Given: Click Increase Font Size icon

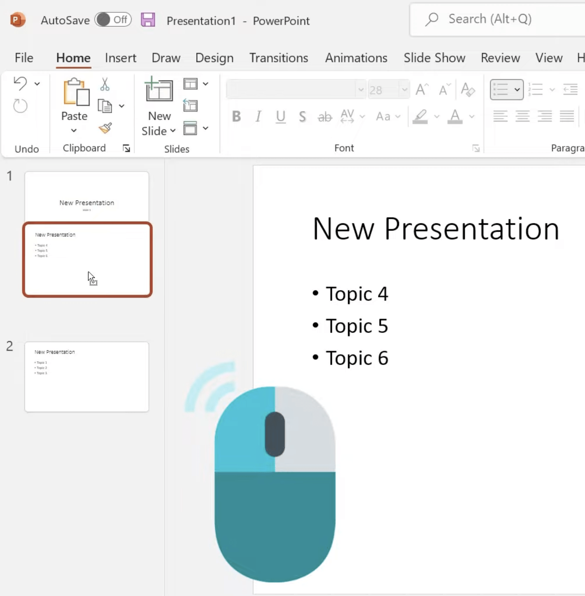Looking at the screenshot, I should 422,90.
